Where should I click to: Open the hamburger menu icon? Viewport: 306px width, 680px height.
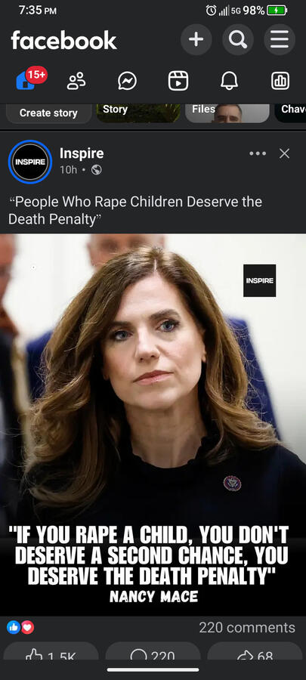click(279, 40)
